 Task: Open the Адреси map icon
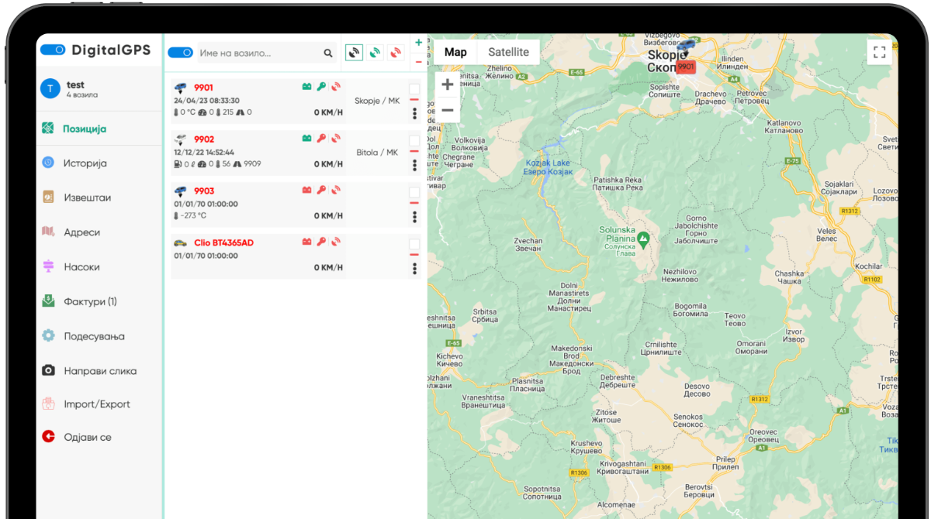click(48, 232)
